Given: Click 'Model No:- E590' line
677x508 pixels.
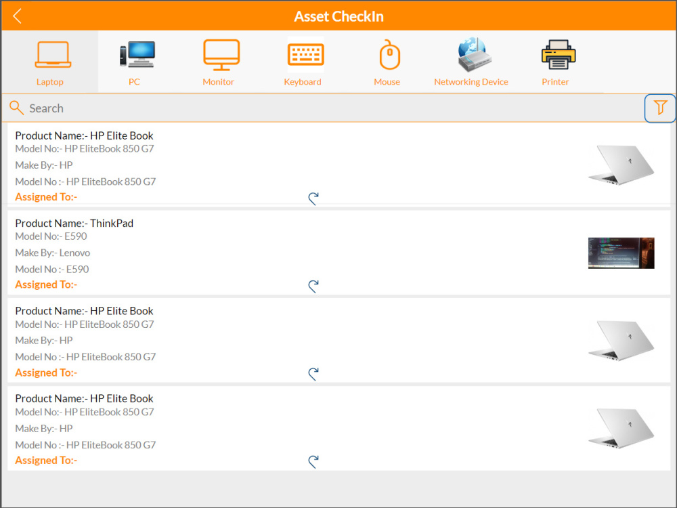Looking at the screenshot, I should (51, 236).
